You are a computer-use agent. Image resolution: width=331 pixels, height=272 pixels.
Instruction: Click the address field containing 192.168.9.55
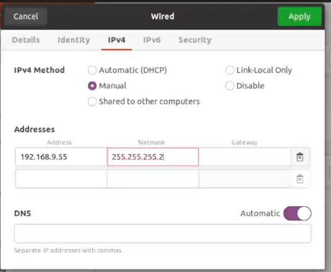tap(61, 157)
